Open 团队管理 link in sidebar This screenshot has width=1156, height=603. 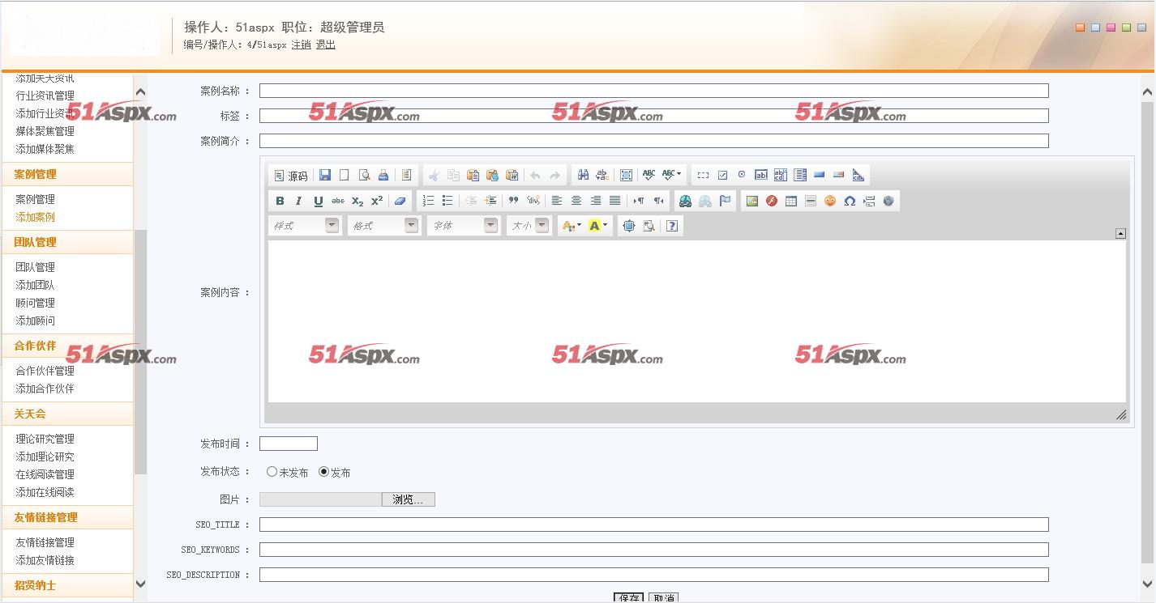point(35,267)
